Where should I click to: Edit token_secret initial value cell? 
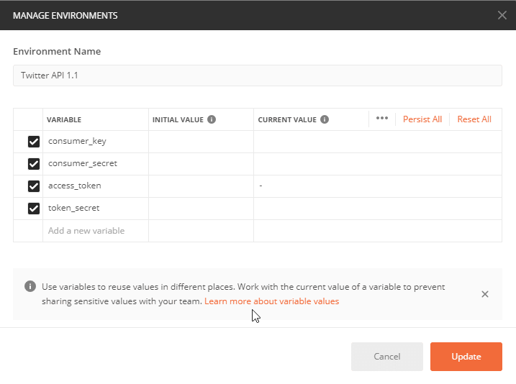point(201,209)
